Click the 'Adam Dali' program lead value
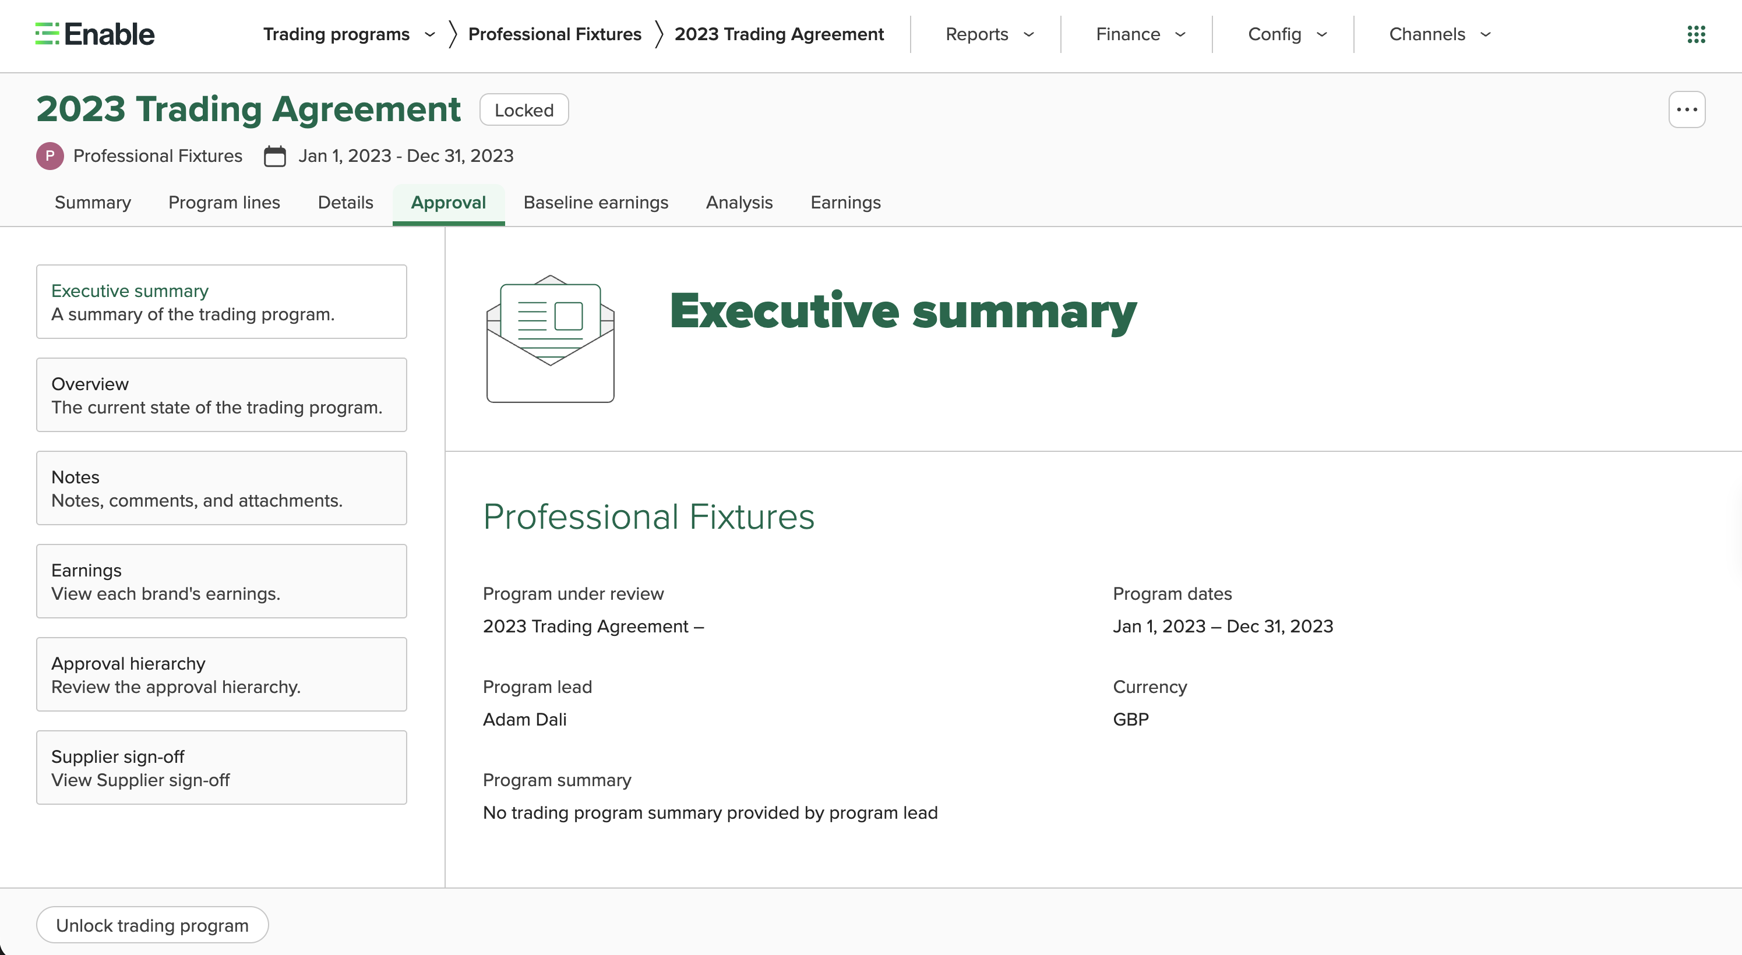The image size is (1742, 955). [525, 719]
